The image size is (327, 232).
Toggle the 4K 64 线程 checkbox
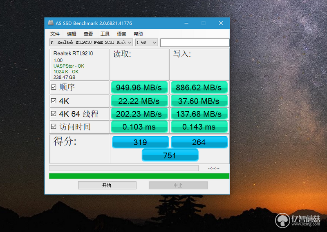pyautogui.click(x=54, y=114)
